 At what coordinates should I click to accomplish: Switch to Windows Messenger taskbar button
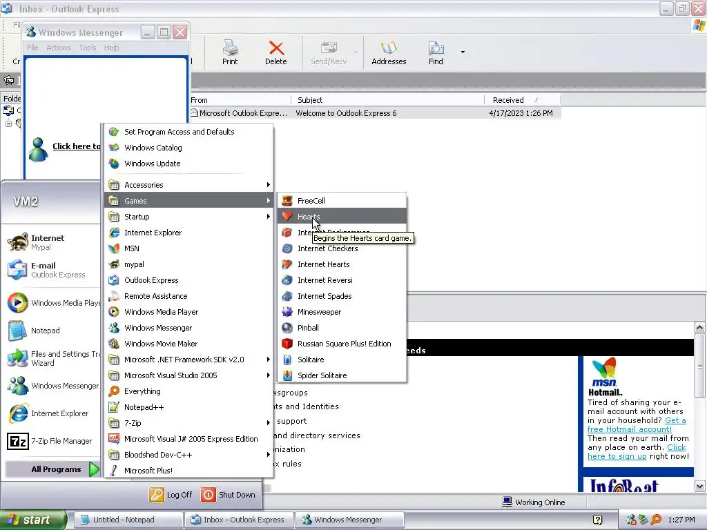pos(349,520)
